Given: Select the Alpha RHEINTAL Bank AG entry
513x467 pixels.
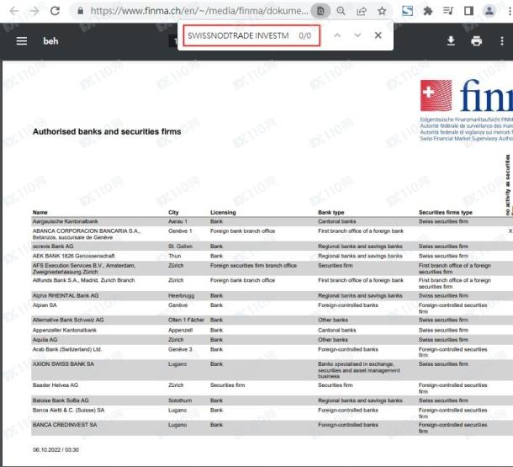Looking at the screenshot, I should (66, 295).
